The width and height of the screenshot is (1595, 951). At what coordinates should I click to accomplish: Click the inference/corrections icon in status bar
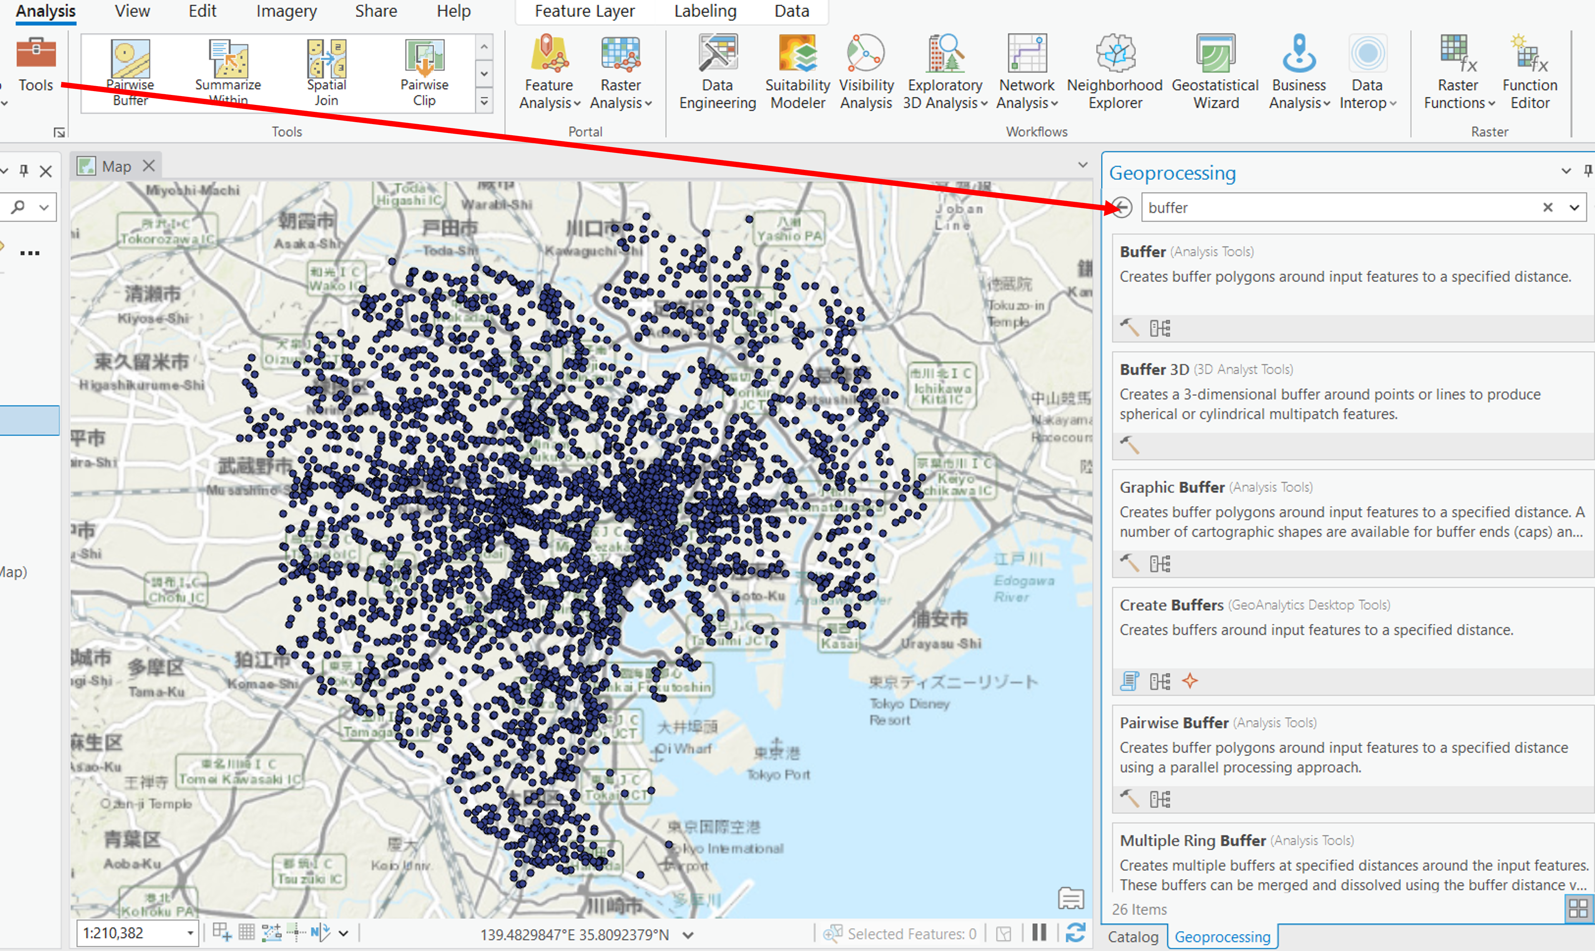[296, 933]
